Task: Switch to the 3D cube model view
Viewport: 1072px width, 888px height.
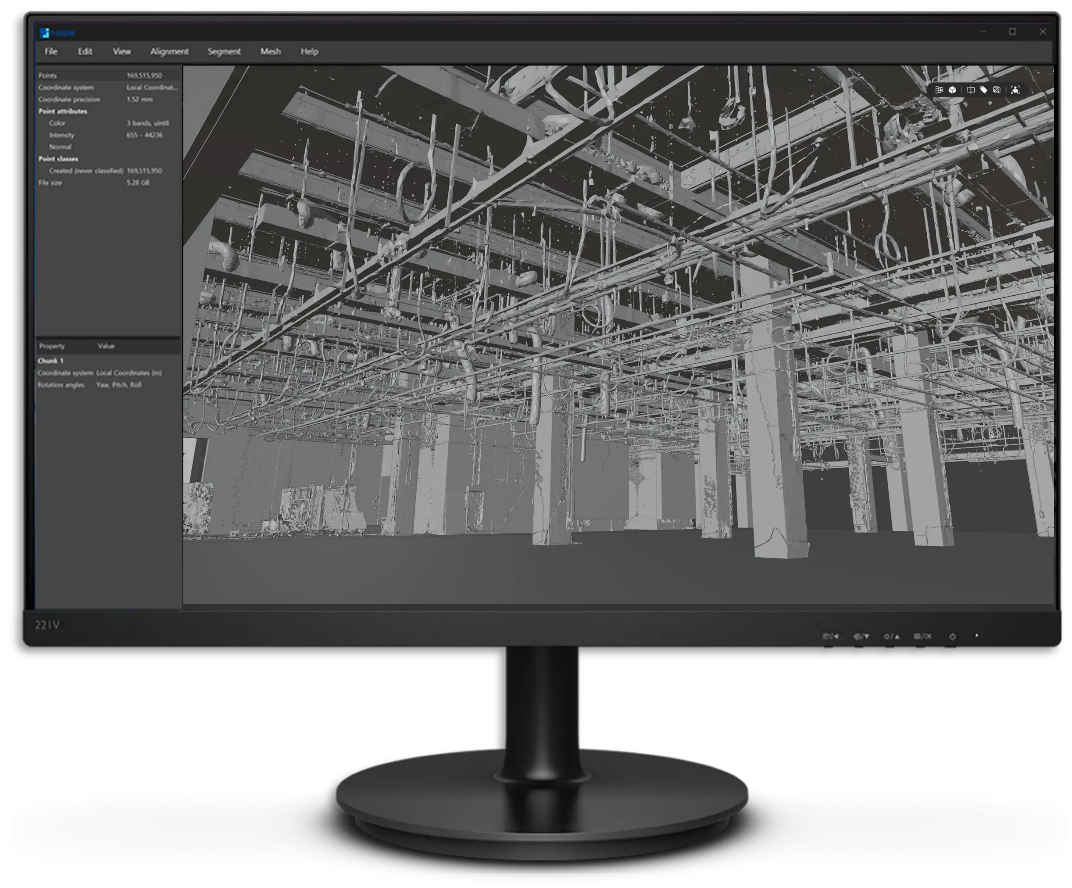Action: 952,90
